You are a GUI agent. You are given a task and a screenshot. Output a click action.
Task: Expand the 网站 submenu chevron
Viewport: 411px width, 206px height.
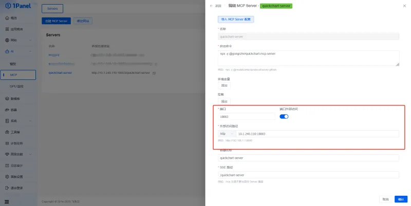click(30, 40)
